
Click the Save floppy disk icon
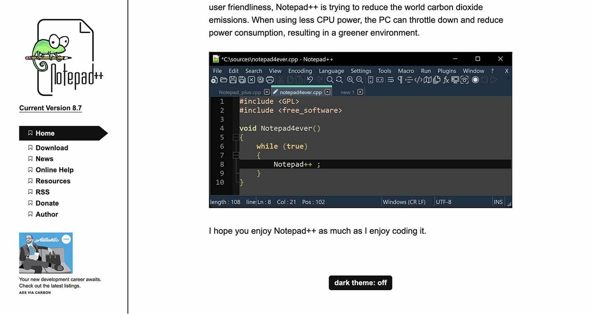(233, 80)
